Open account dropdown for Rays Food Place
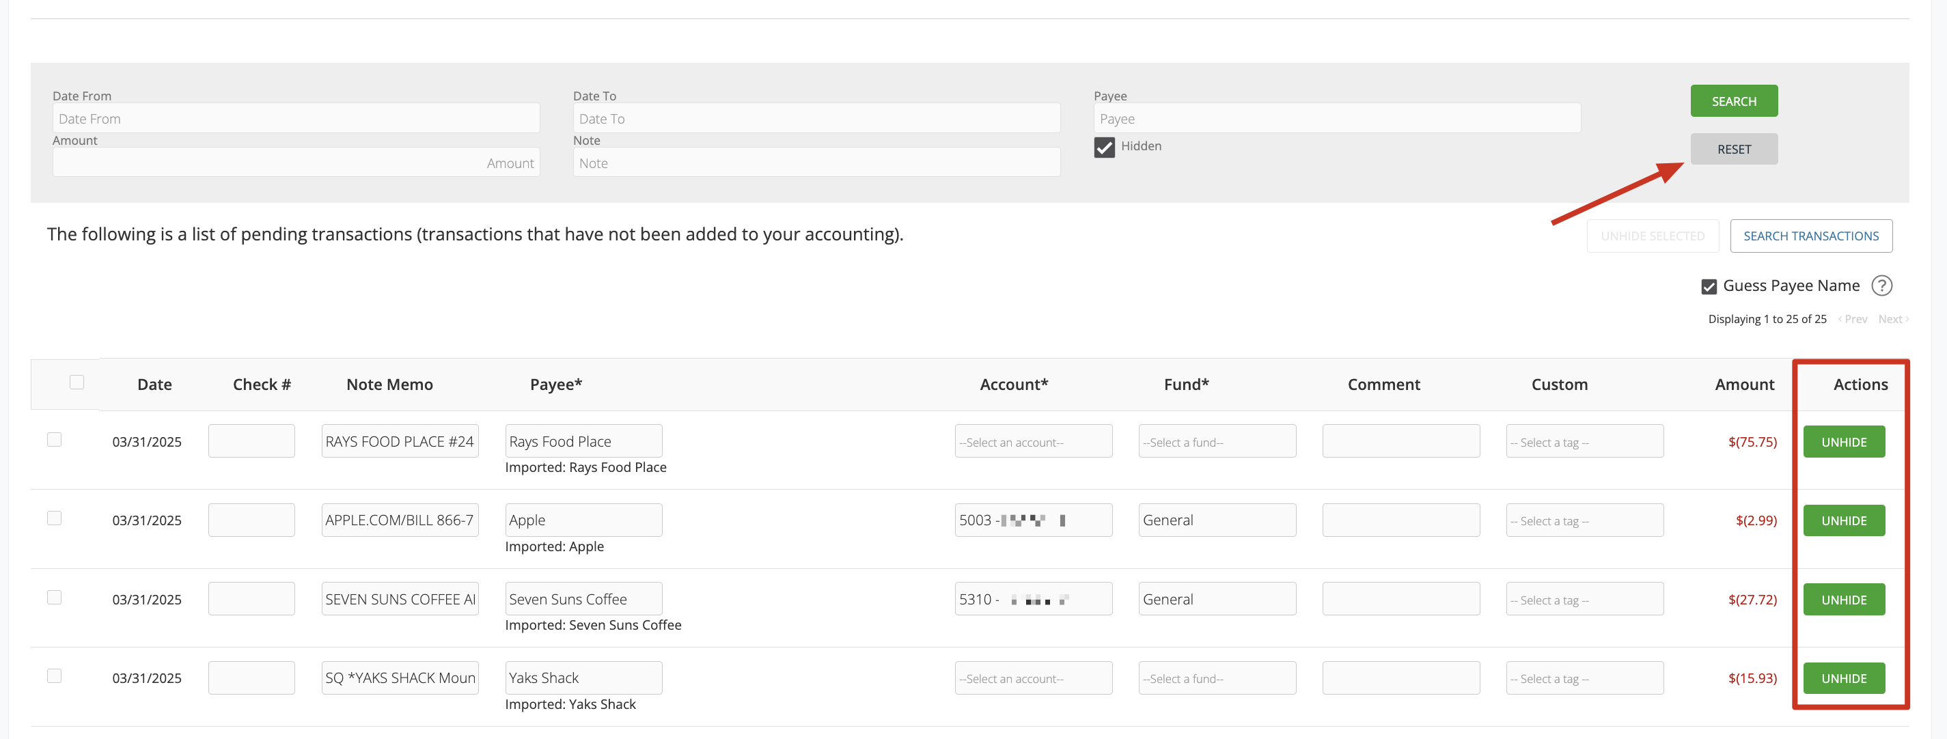Viewport: 1947px width, 739px height. [1032, 442]
